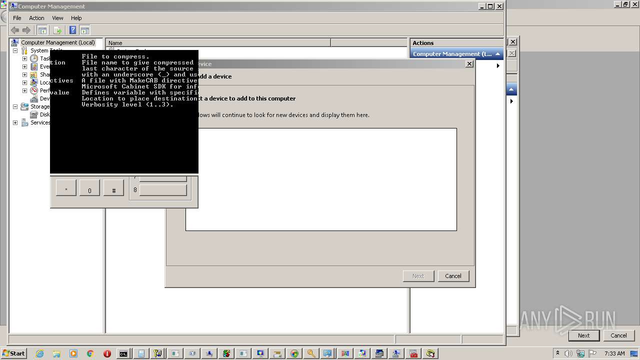Image resolution: width=640 pixels, height=360 pixels.
Task: Expand the Local Users and Groups node
Action: [x=24, y=82]
